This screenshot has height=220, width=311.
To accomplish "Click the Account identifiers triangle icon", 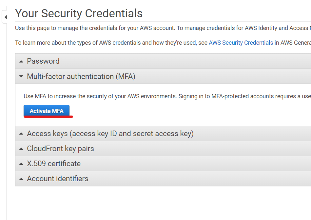I will click(21, 179).
